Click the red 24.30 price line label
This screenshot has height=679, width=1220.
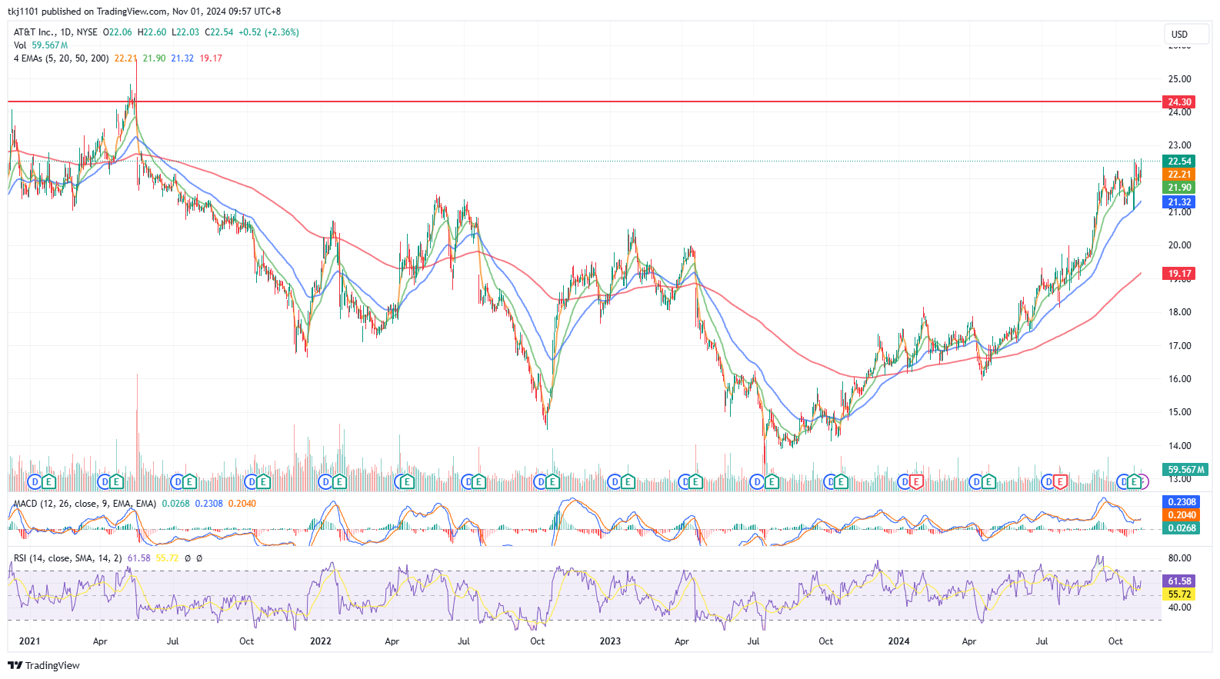click(1179, 102)
